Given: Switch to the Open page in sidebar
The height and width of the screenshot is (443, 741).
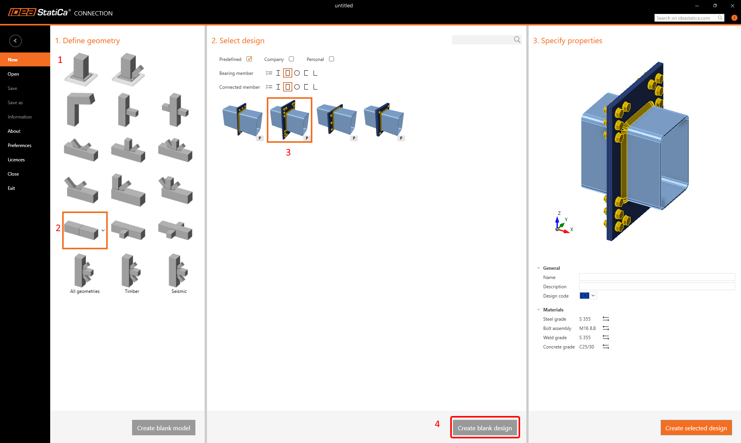Looking at the screenshot, I should (13, 74).
